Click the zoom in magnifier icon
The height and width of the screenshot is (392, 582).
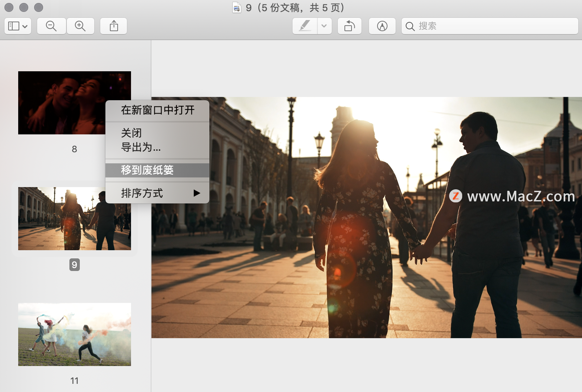[x=80, y=26]
